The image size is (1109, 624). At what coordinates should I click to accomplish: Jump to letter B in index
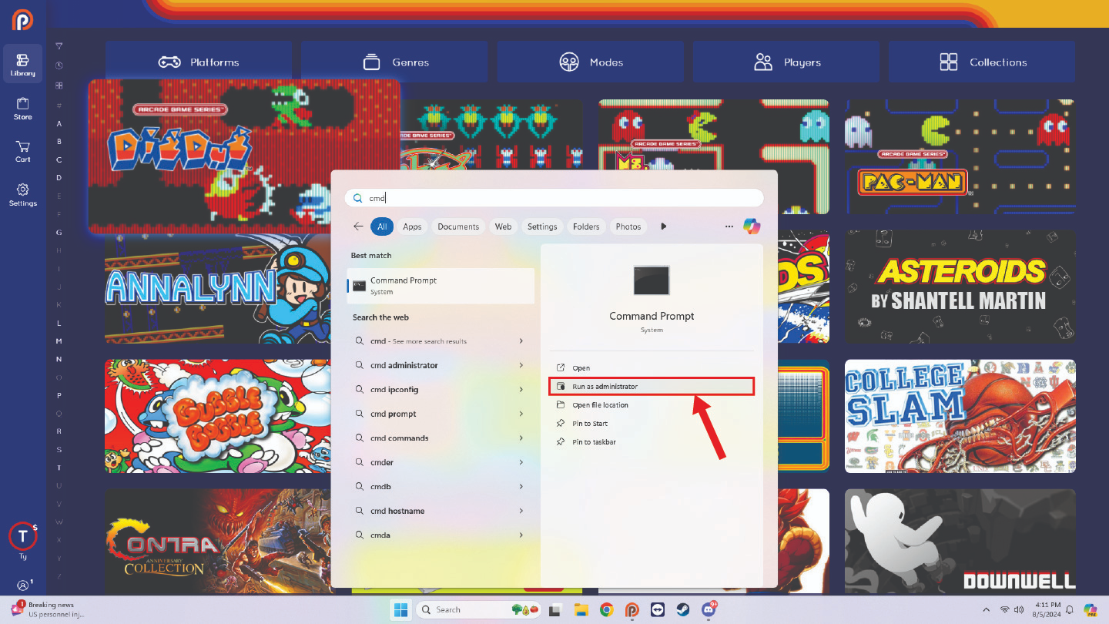(59, 141)
